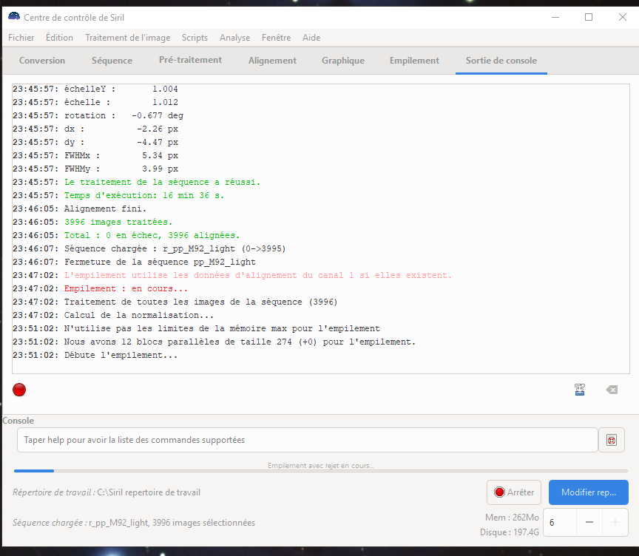Click the 'Séquence chargée' status text
The image size is (639, 556).
134,523
